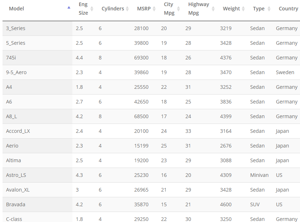Select the Bravada model cell

[38, 204]
